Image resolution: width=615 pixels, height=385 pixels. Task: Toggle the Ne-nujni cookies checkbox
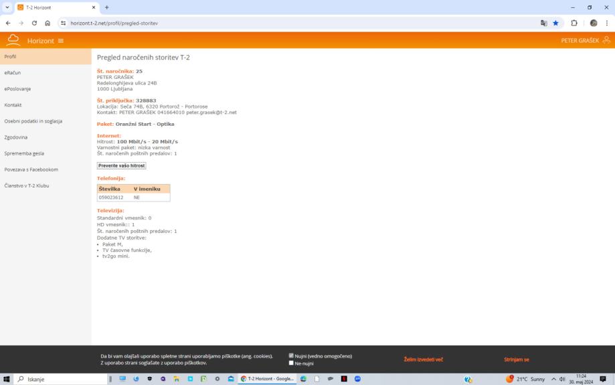pos(291,363)
